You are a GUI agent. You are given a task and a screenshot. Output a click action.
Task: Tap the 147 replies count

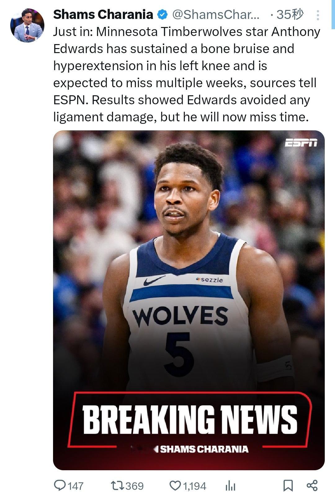coord(75,486)
